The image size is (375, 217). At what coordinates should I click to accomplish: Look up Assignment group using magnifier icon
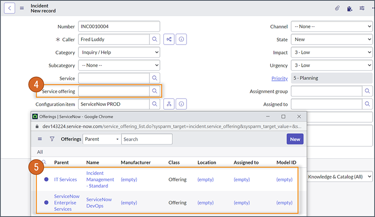point(367,91)
